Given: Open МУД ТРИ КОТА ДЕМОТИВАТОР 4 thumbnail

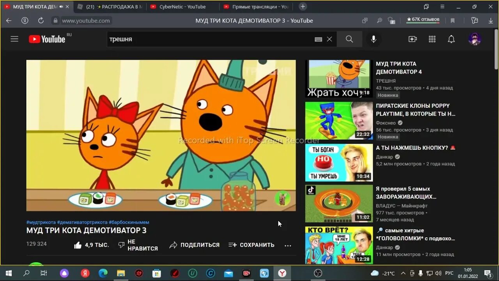Looking at the screenshot, I should pos(339,79).
